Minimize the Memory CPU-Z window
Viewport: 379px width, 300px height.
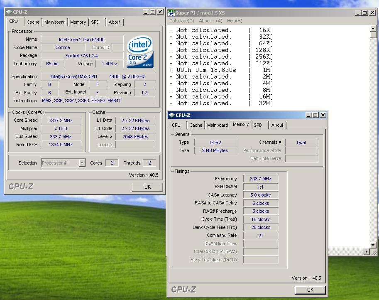[x=308, y=115]
